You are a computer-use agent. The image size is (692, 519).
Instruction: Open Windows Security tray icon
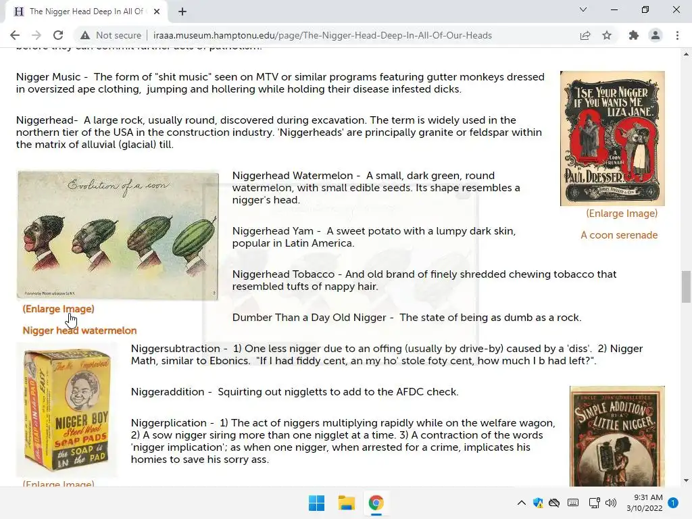click(538, 503)
